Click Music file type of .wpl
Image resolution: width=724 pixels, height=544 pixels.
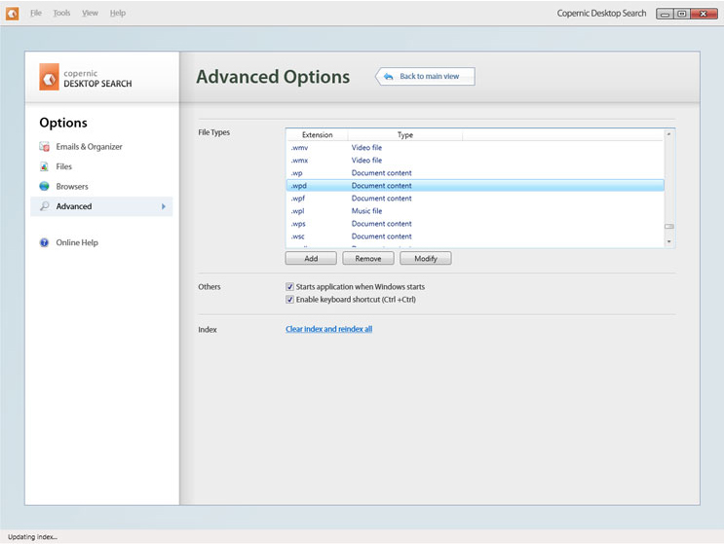click(366, 211)
